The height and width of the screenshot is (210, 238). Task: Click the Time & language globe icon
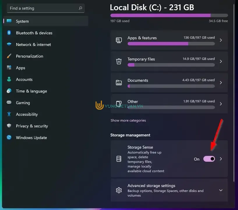pyautogui.click(x=9, y=91)
